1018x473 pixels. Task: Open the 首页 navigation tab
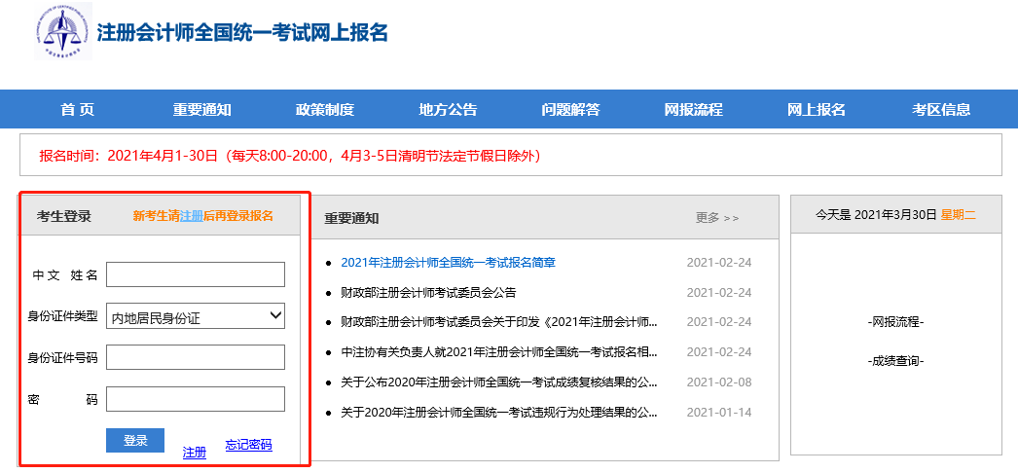(x=77, y=109)
